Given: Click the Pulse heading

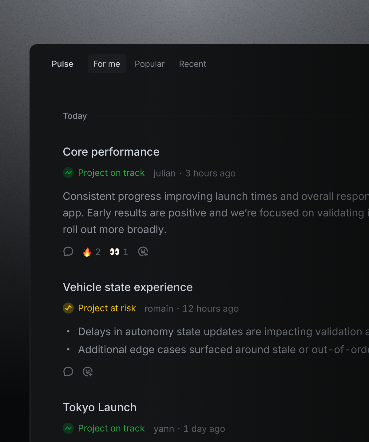Looking at the screenshot, I should coord(62,64).
